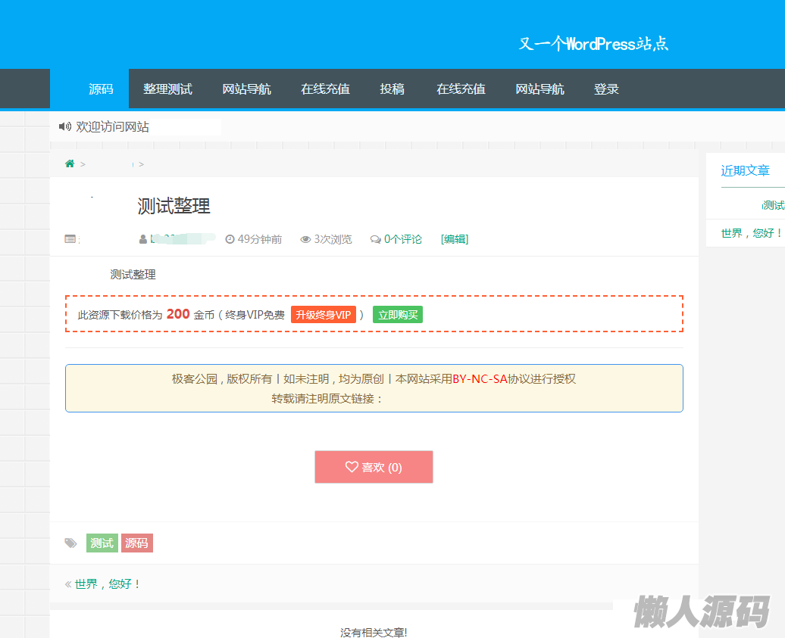Click the post title 测试整理

point(174,206)
